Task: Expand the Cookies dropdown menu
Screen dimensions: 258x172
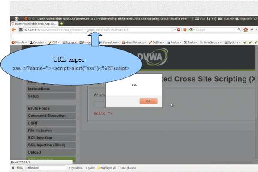Action: coord(38,42)
